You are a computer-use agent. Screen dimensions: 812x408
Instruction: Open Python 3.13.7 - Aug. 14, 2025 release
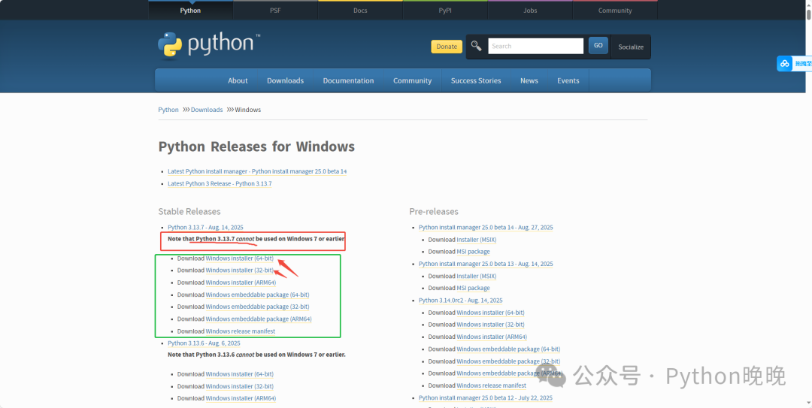[x=205, y=228]
